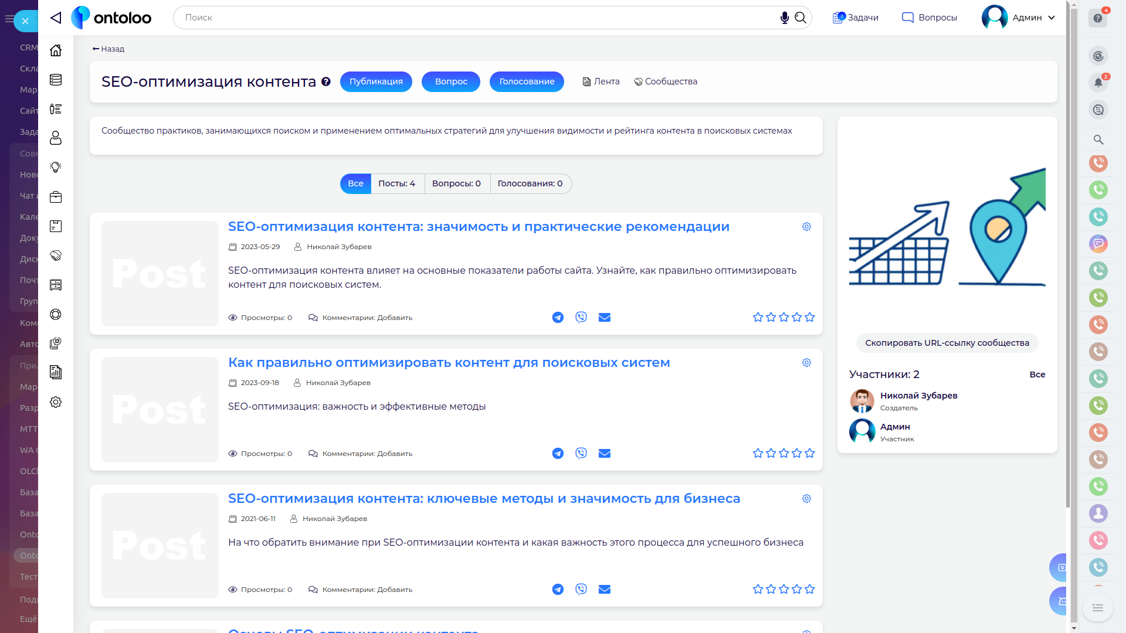Email the third post via envelope icon
This screenshot has height=633, width=1126.
(604, 589)
